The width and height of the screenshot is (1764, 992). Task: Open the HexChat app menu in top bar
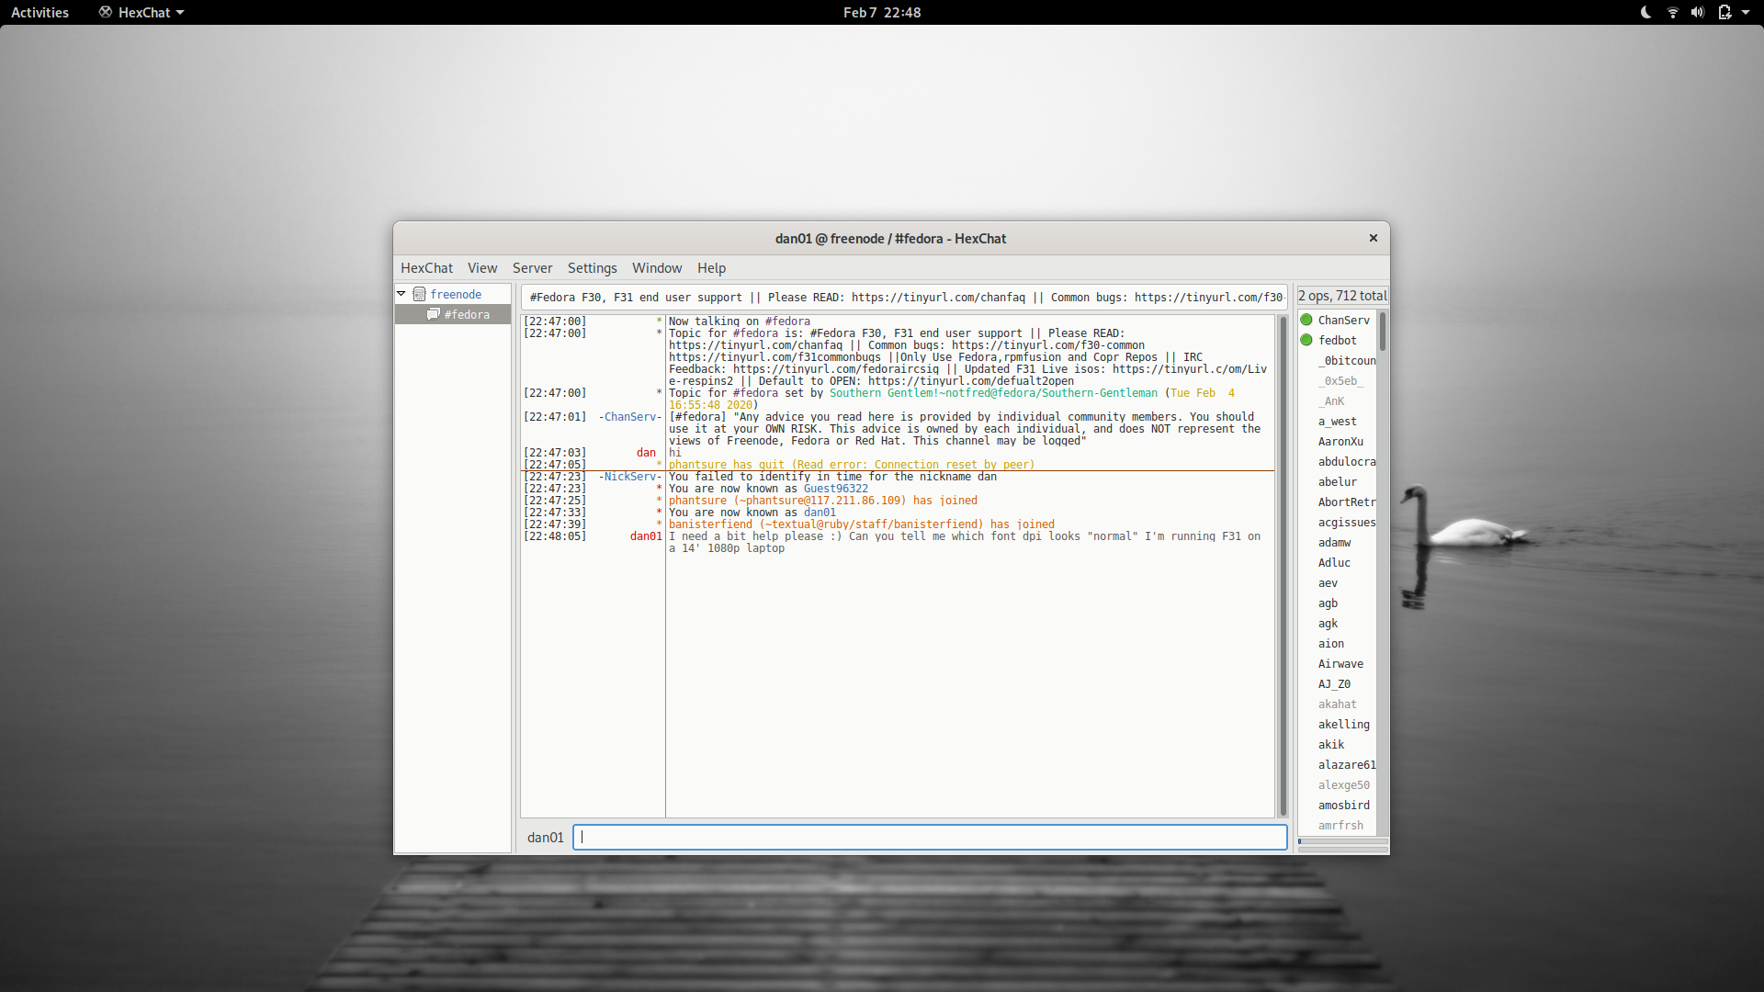(142, 12)
